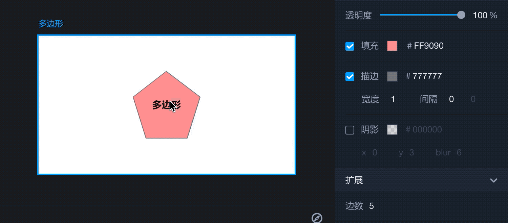Click the shadow y offset field
Image resolution: width=508 pixels, height=223 pixels.
point(411,153)
